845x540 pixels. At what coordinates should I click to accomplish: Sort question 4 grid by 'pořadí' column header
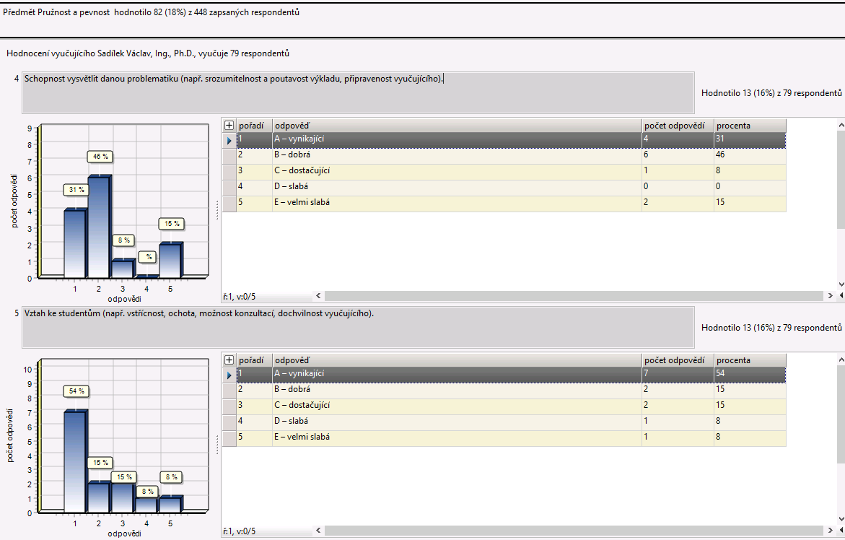254,126
